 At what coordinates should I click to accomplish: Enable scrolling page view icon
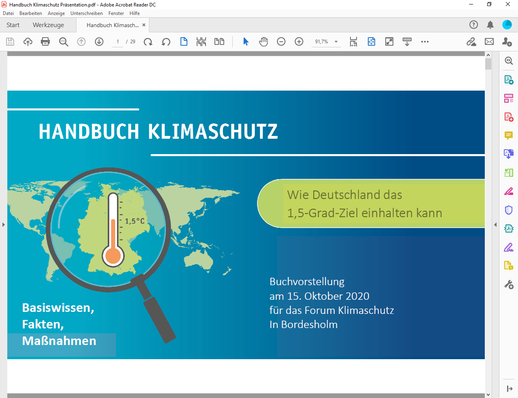(201, 42)
